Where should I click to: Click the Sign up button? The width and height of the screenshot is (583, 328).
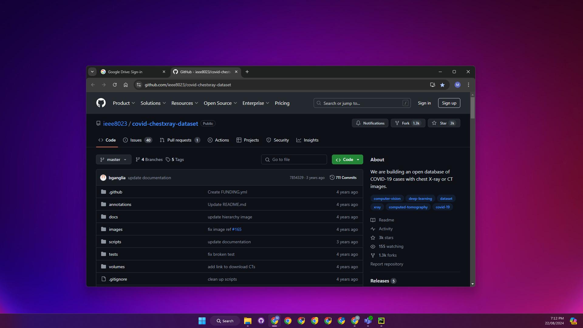tap(449, 103)
